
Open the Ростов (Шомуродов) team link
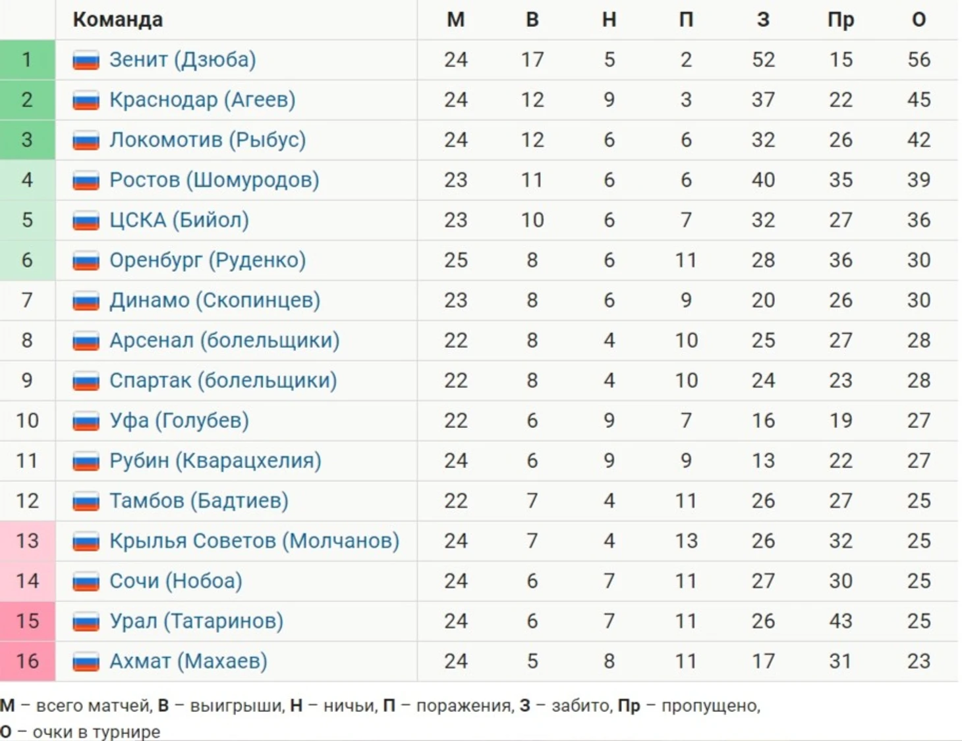(214, 180)
